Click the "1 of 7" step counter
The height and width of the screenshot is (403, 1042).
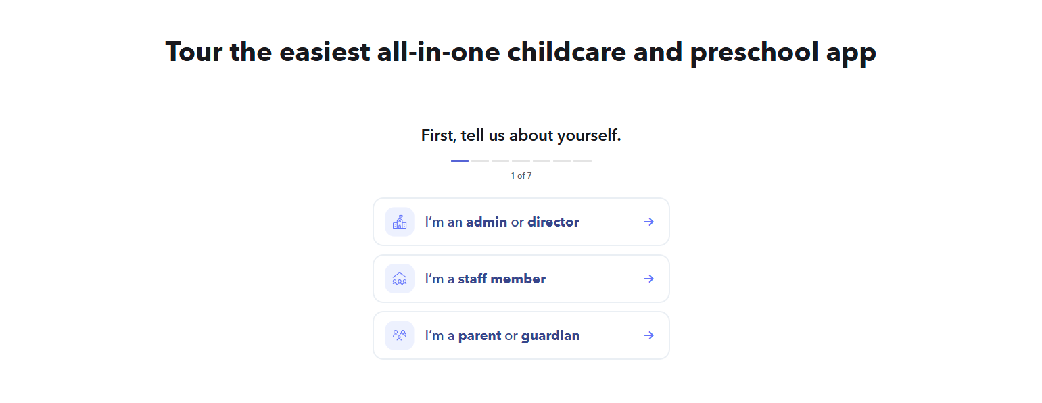521,176
